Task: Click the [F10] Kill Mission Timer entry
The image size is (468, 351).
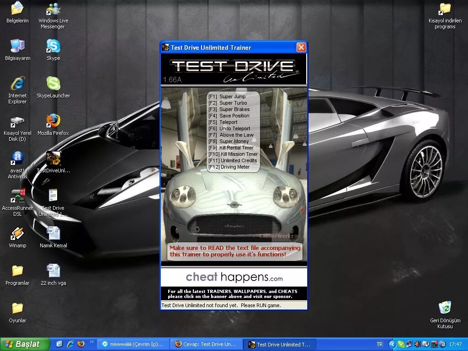Action: tap(233, 154)
